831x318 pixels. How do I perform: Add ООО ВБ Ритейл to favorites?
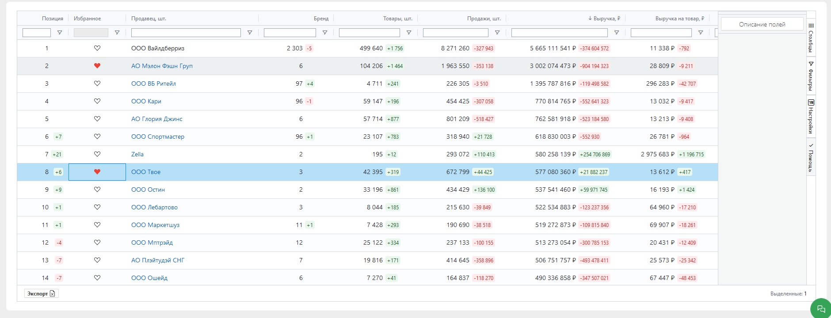point(97,83)
